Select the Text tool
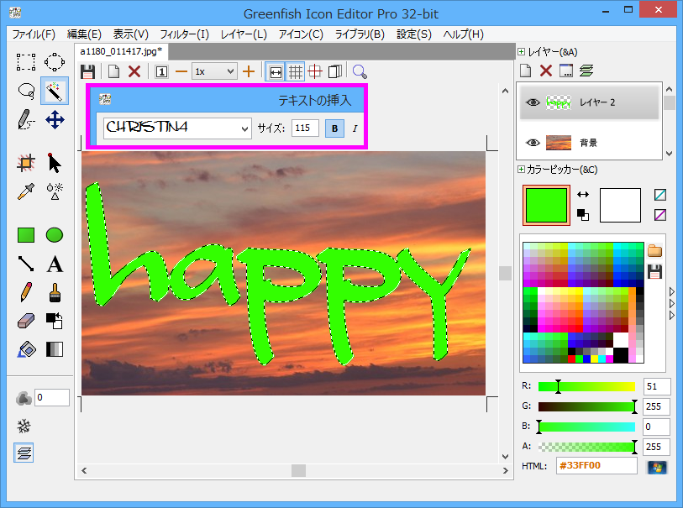Image resolution: width=683 pixels, height=508 pixels. (54, 264)
